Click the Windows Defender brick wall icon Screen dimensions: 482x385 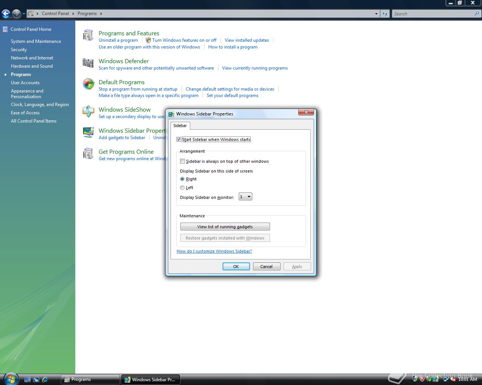pyautogui.click(x=88, y=63)
